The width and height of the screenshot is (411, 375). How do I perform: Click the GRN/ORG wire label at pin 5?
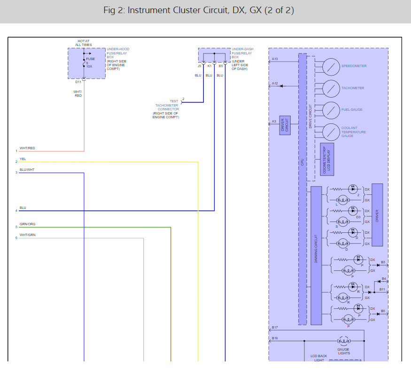click(27, 224)
